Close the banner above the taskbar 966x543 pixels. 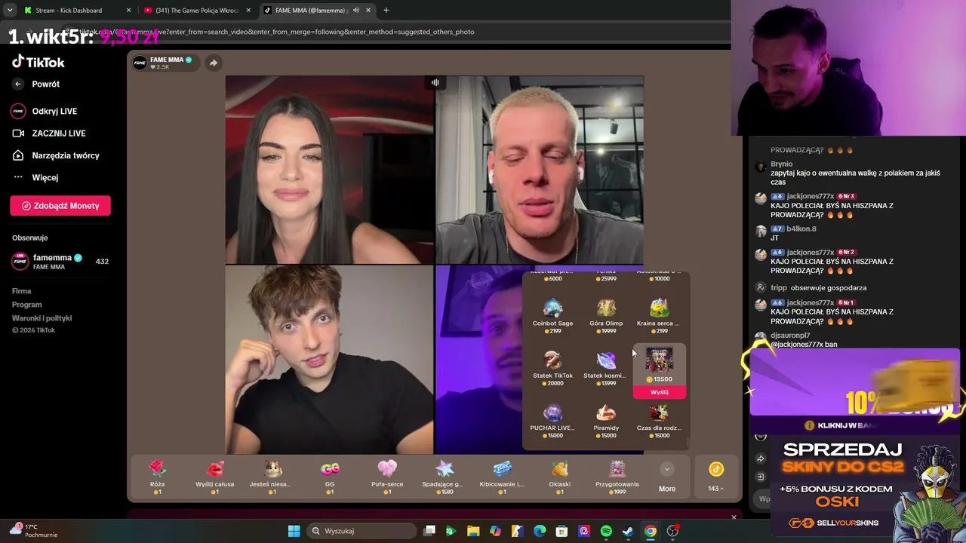(x=734, y=517)
